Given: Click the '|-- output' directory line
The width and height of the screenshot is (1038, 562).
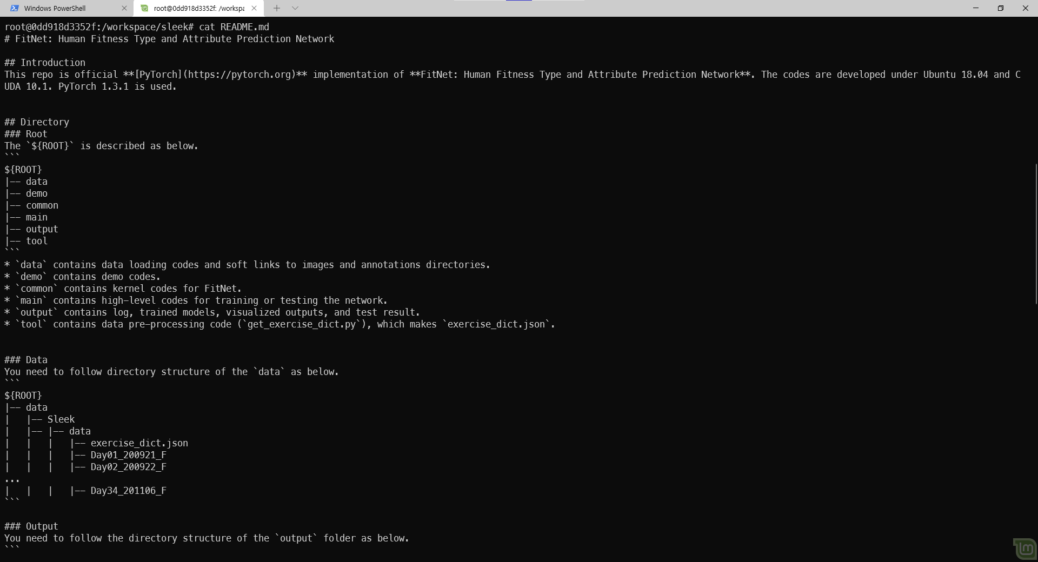Looking at the screenshot, I should (31, 229).
